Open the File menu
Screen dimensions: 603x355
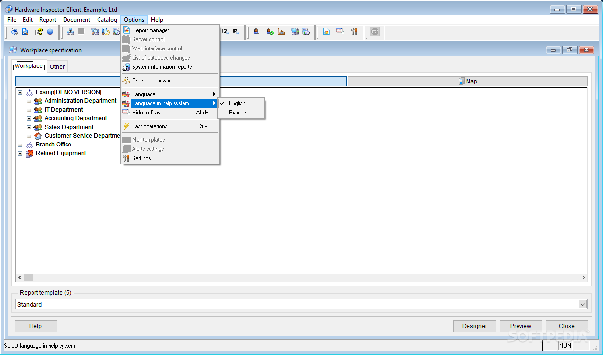[x=12, y=20]
